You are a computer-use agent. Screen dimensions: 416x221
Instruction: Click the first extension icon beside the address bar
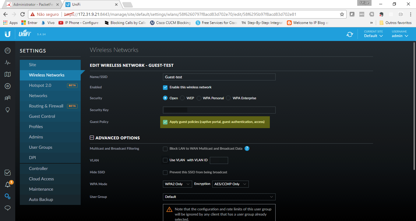tap(352, 14)
